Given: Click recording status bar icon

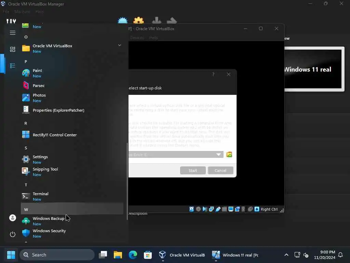Looking at the screenshot, I should pos(237,209).
